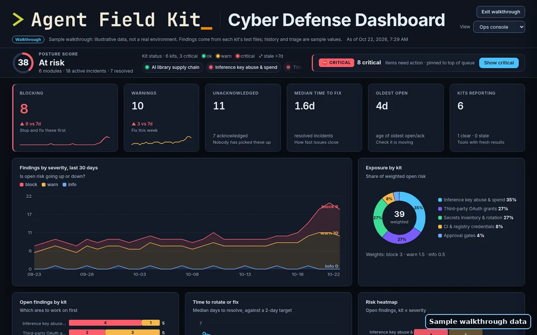537x335 pixels.
Task: Open the Median time to fix value 1.6d
Action: point(305,106)
